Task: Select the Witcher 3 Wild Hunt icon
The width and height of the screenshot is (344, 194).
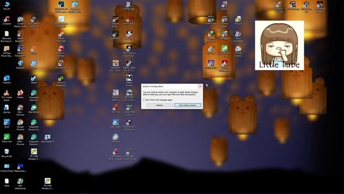Action: pyautogui.click(x=129, y=125)
